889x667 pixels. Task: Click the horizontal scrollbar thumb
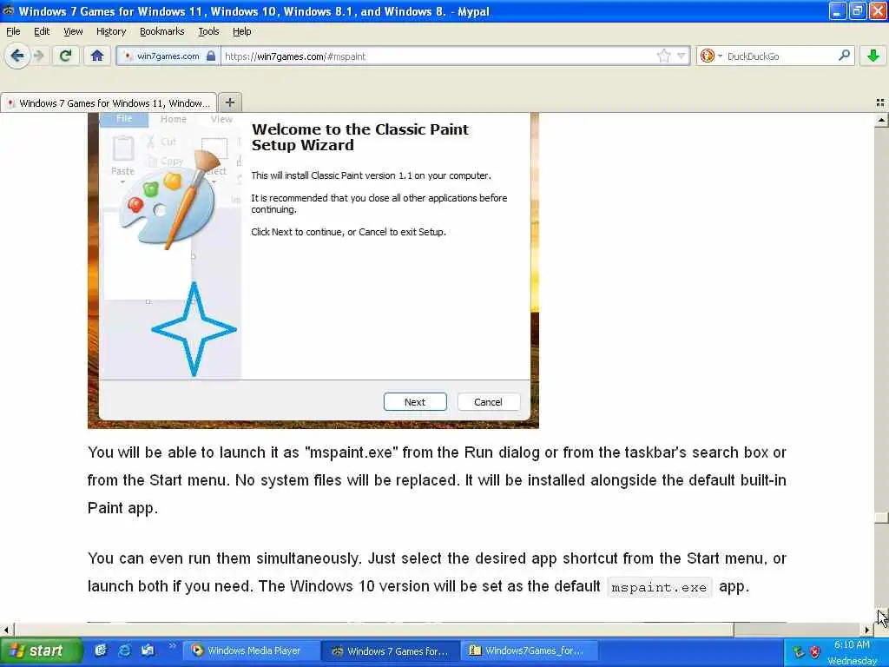[x=374, y=630]
